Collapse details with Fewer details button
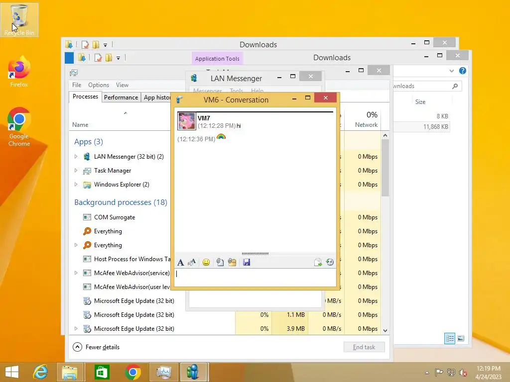This screenshot has width=510, height=382. [x=96, y=347]
